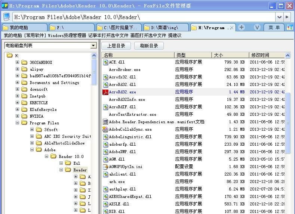
Task: Sort by 类型 column header
Action: (193, 55)
